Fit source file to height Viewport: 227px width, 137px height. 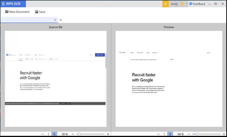[49, 134]
